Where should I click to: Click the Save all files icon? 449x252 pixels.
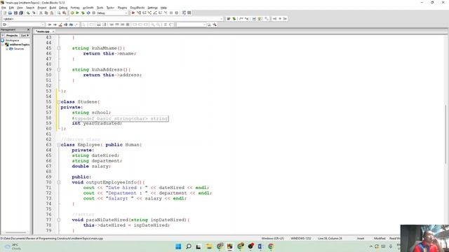21,13
